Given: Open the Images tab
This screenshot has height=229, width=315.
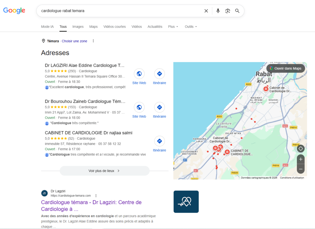Looking at the screenshot, I should (78, 26).
